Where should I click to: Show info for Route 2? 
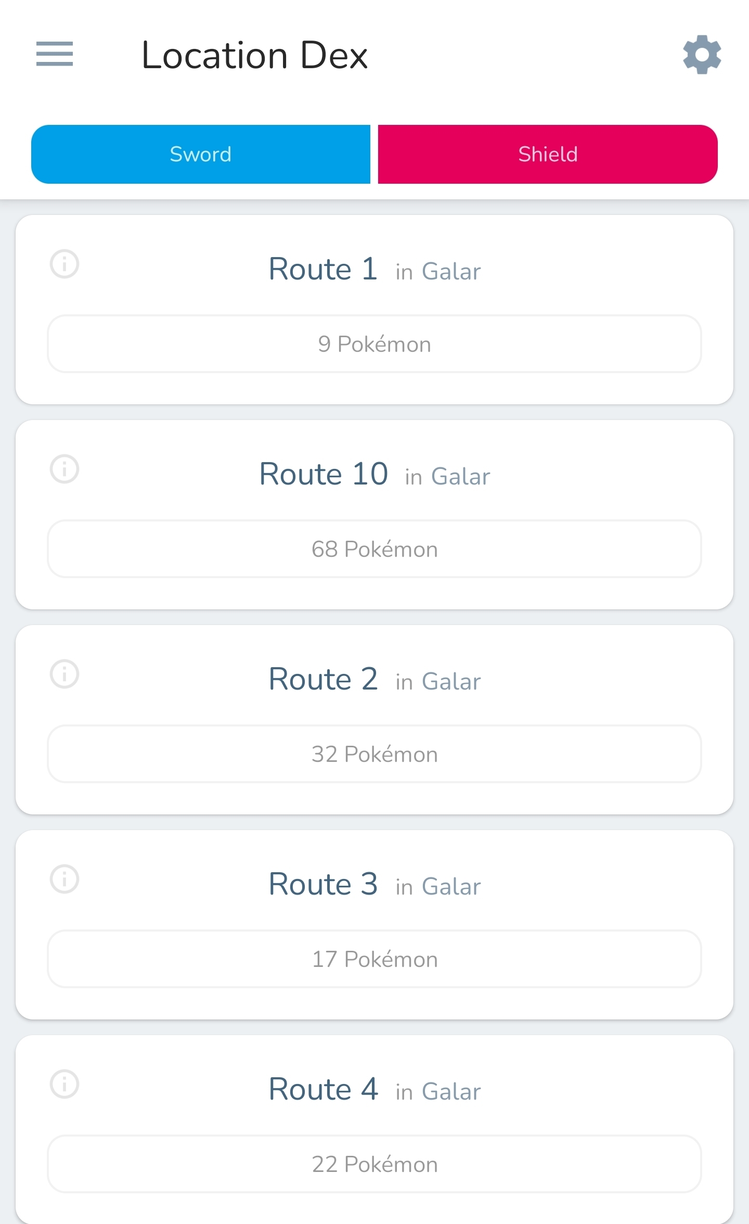64,674
